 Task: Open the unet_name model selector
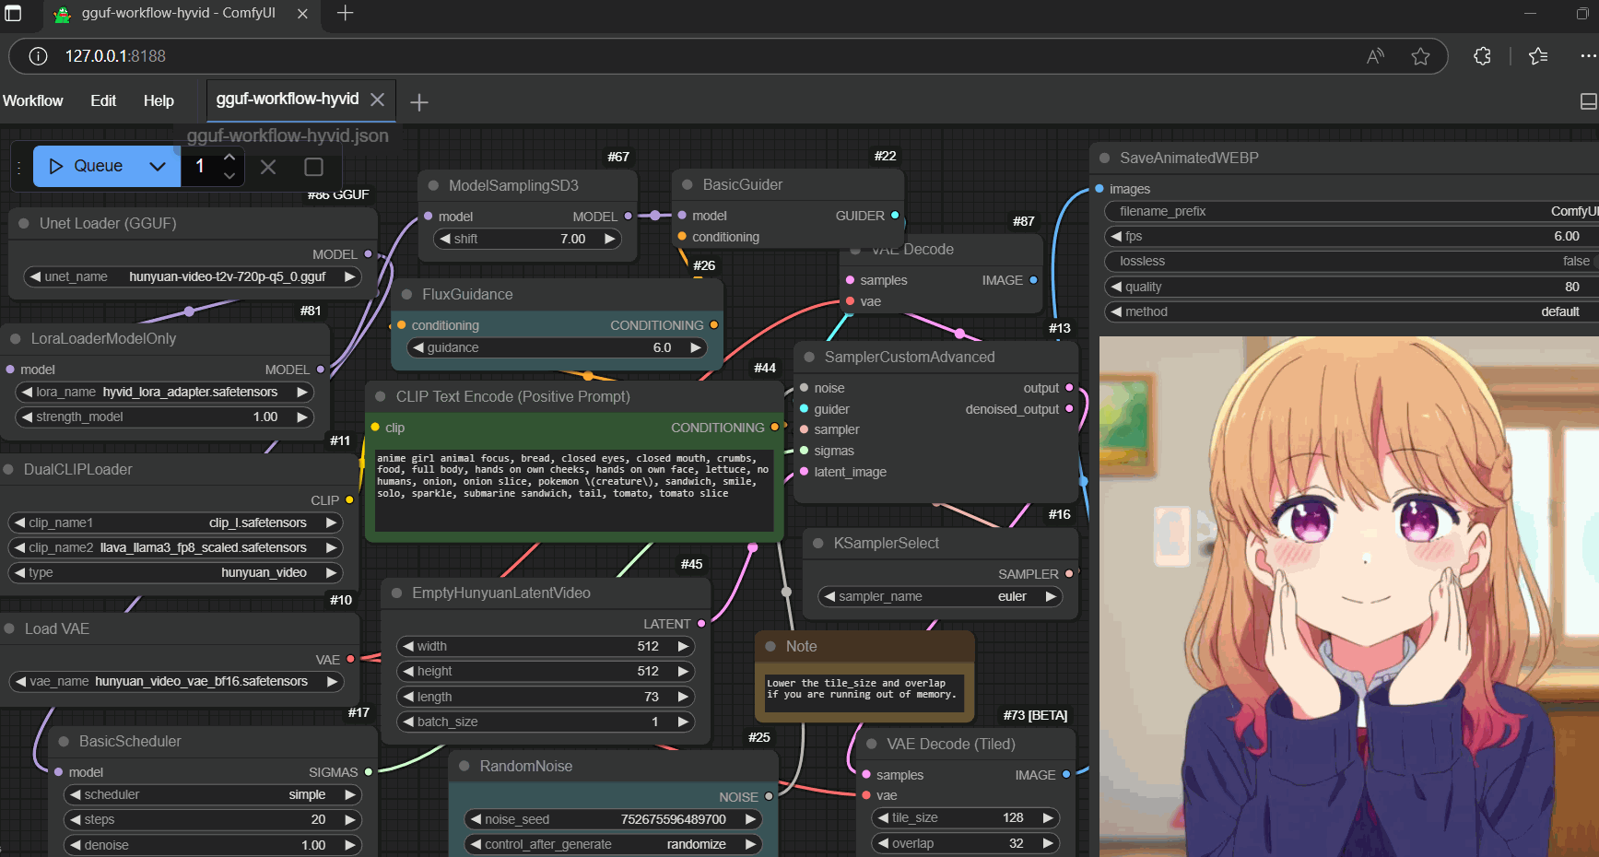[x=193, y=276]
